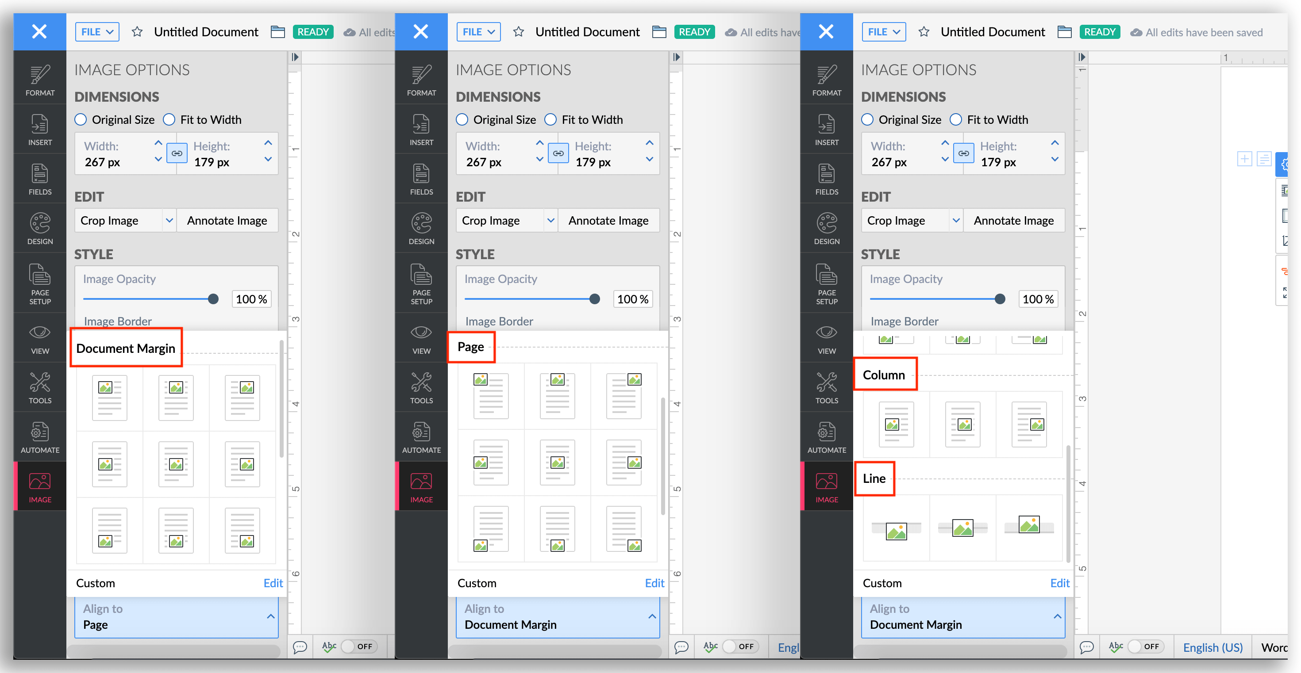Collapse the Align to Page dropdown
This screenshot has height=673, width=1301.
[x=271, y=616]
